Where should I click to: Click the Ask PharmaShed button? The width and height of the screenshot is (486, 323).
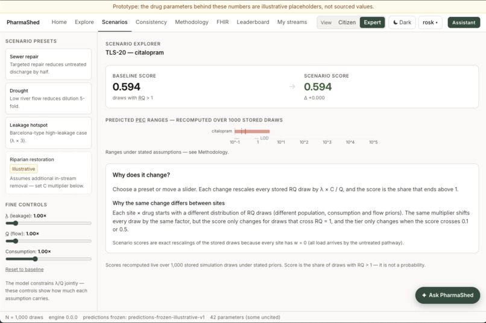447,295
